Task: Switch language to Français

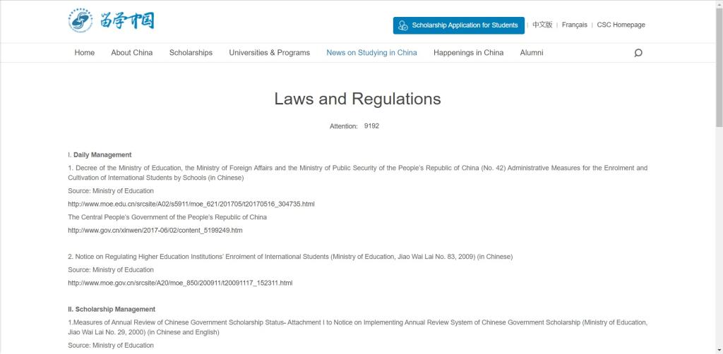Action: pos(574,25)
